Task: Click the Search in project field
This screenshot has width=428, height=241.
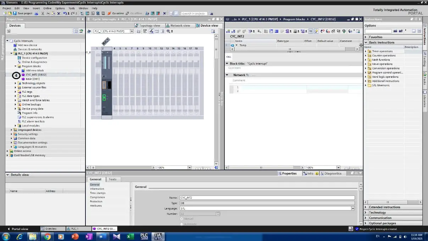Action: pos(194,13)
